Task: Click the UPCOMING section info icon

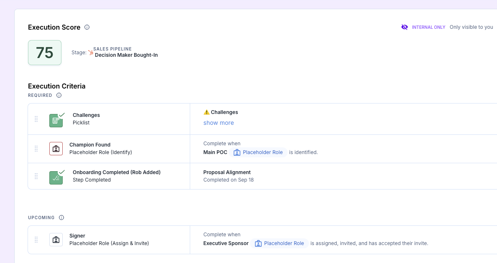Action: coord(61,217)
